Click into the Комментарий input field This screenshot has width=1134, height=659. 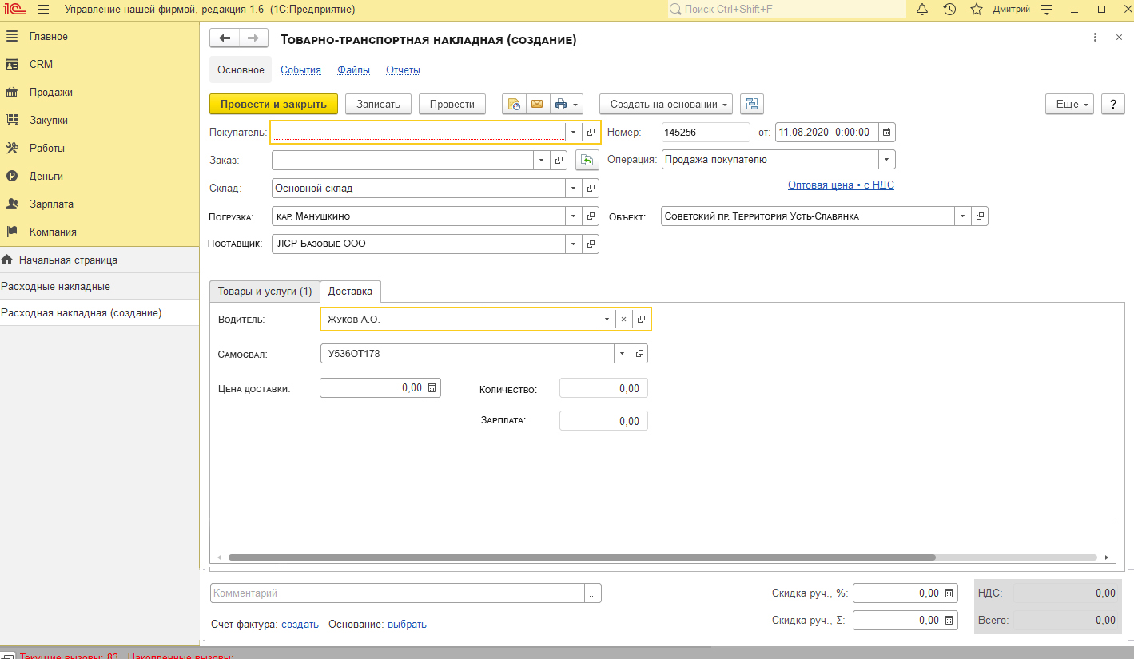tap(398, 593)
